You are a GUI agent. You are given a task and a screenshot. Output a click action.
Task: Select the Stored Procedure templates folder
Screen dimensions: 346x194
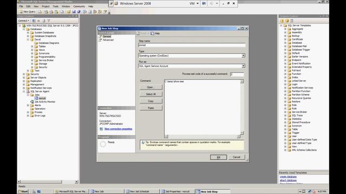pyautogui.click(x=301, y=122)
